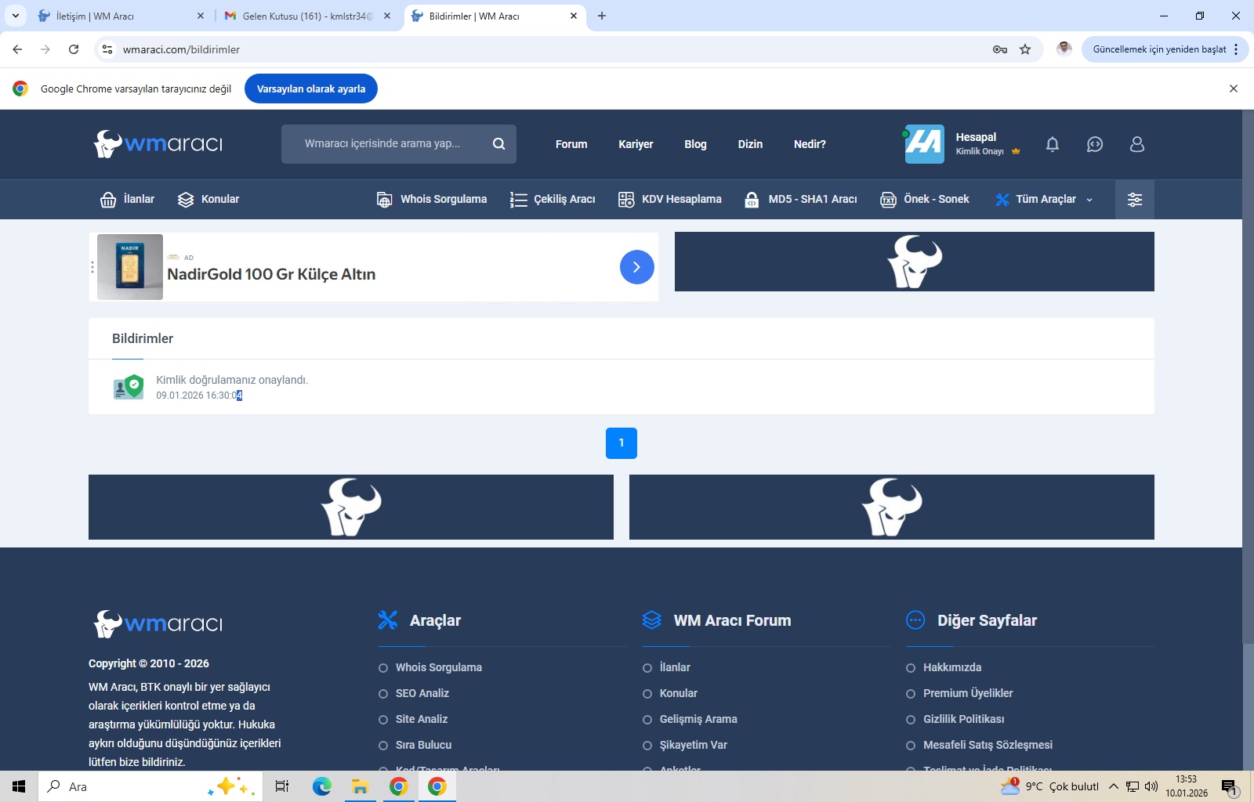Viewport: 1254px width, 802px height.
Task: Dismiss the default browser notification bar
Action: [x=1234, y=89]
